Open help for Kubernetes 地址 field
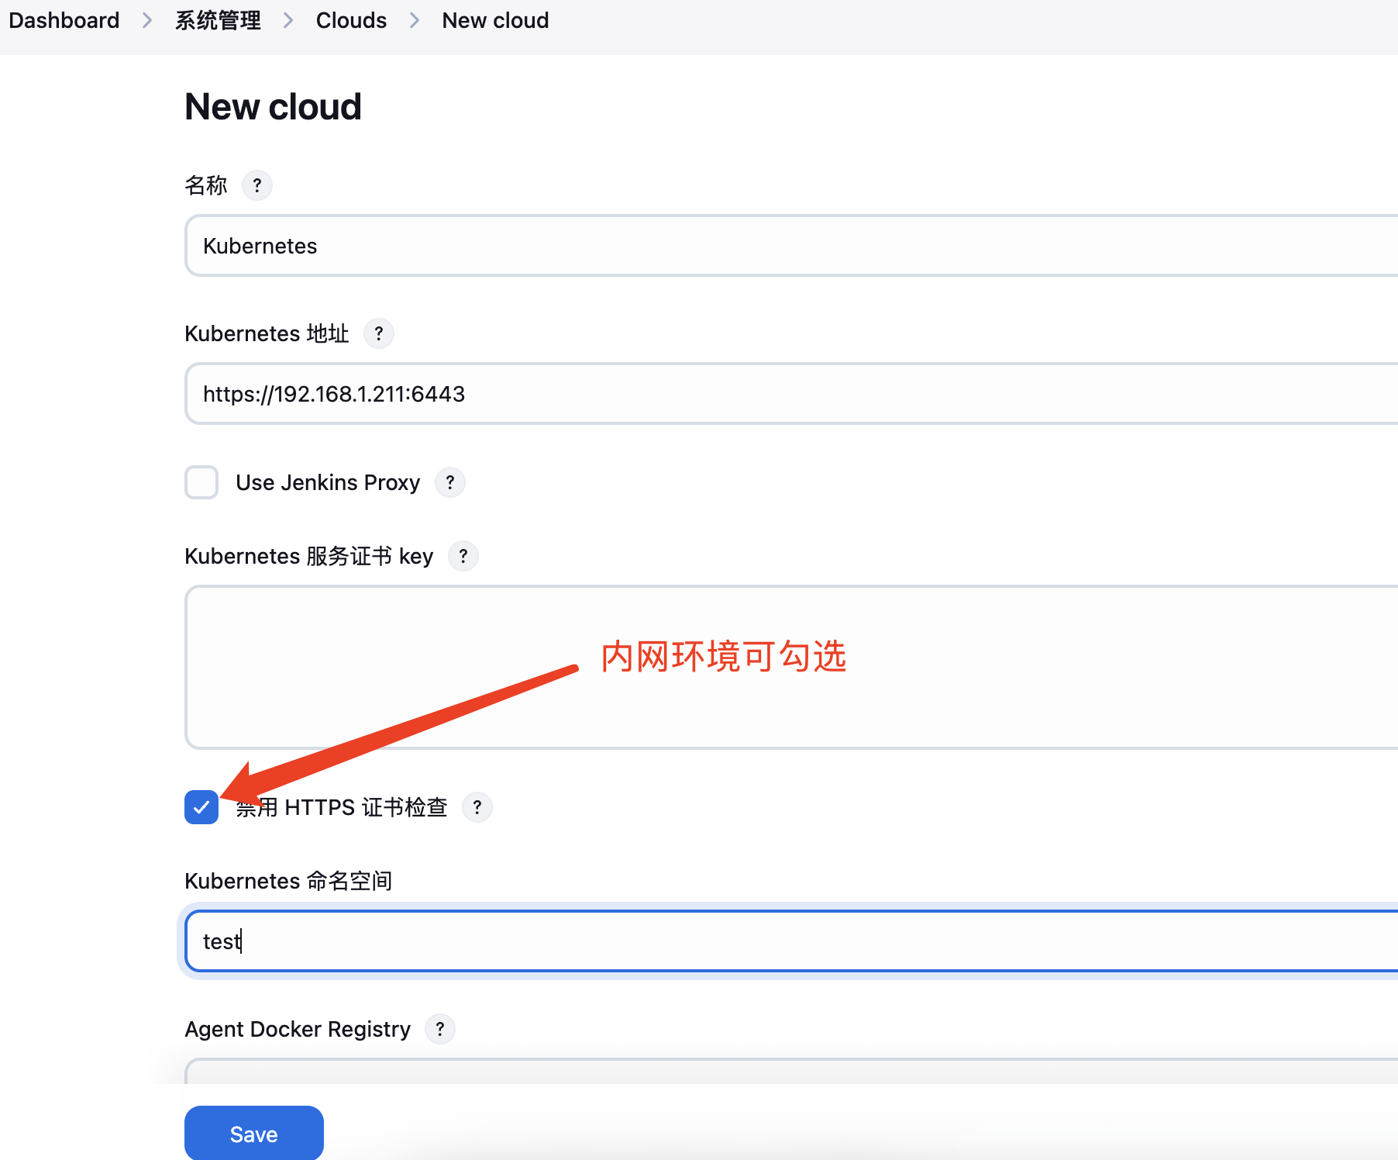 379,333
